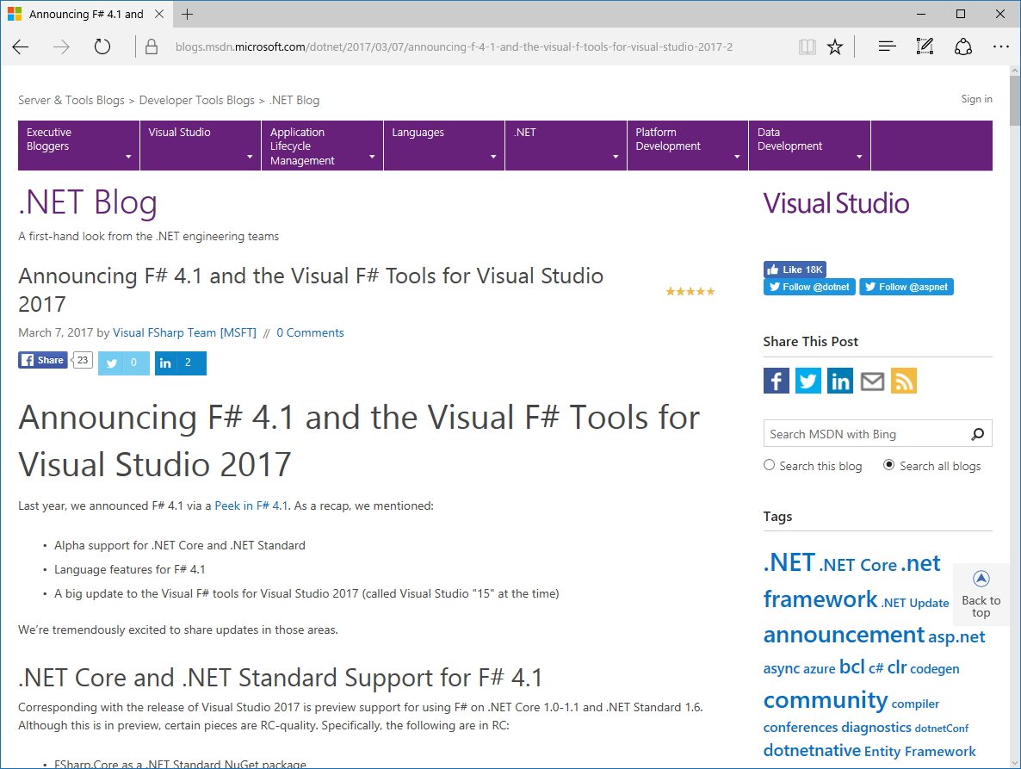Open reading view book icon

pos(807,47)
